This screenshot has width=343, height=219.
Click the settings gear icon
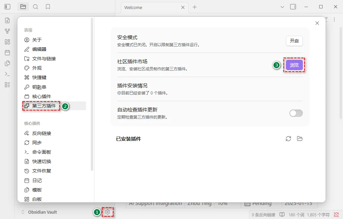pos(108,212)
